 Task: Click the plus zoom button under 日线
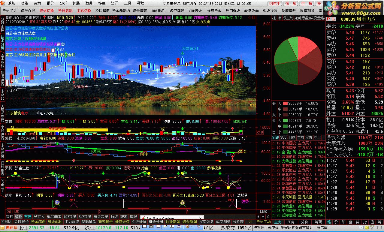(x=259, y=216)
